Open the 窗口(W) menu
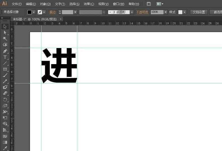Screen dimensions: 222x151 point(119,4)
